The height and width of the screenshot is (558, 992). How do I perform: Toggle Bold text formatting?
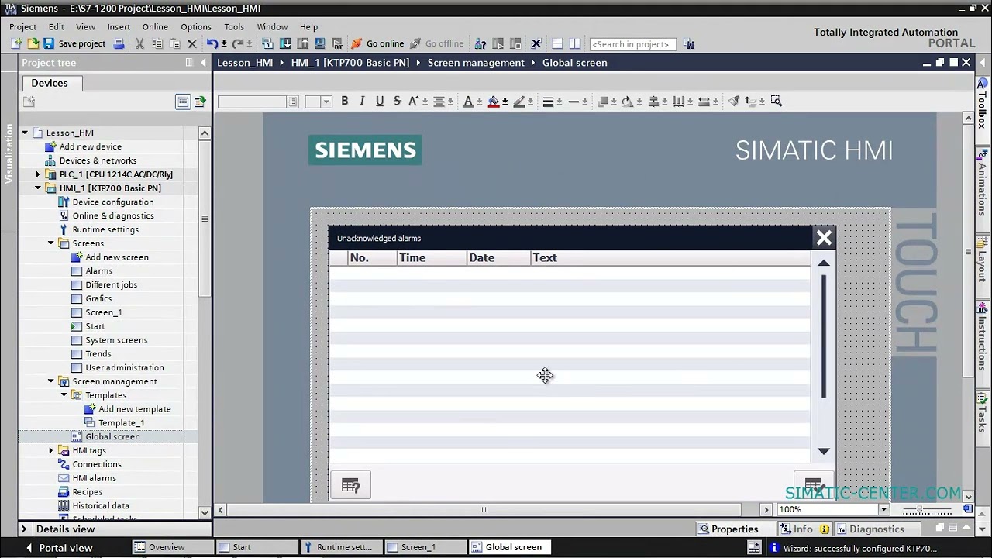tap(345, 101)
